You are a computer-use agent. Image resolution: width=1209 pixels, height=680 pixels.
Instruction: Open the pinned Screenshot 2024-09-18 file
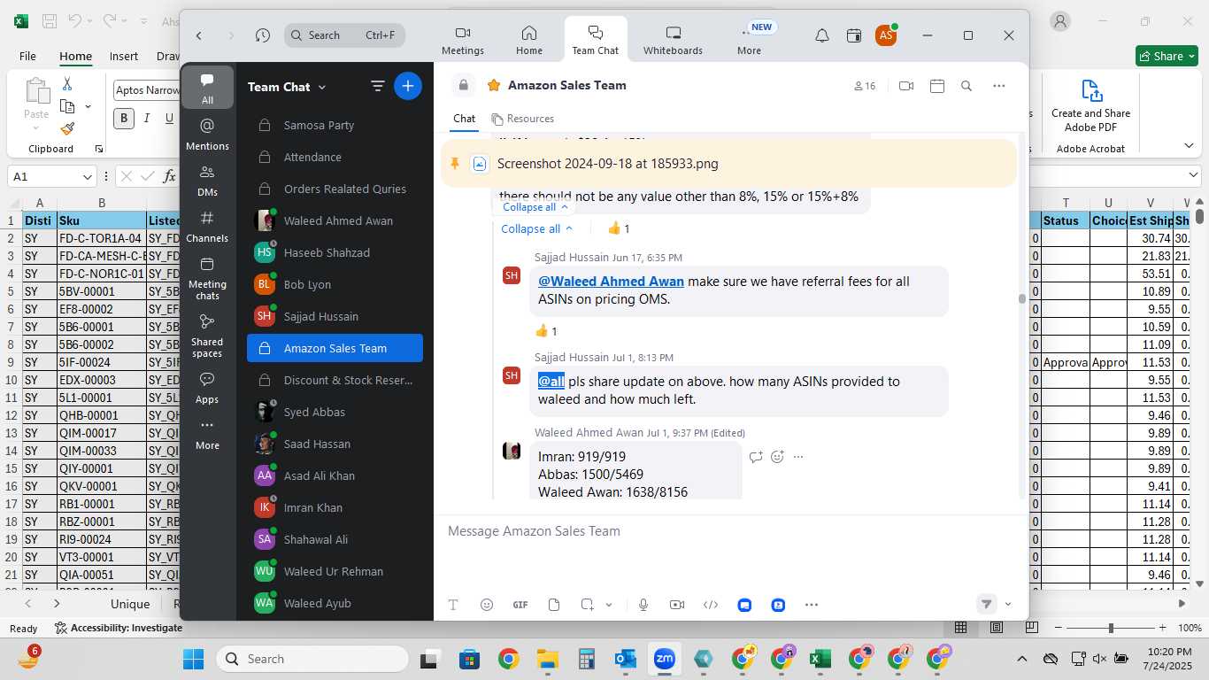click(x=607, y=164)
